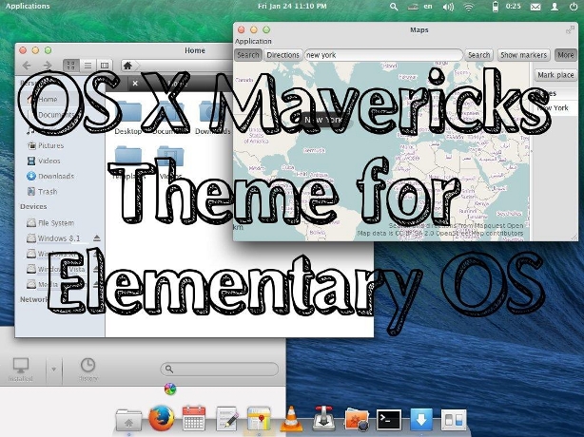Open the mail envelope indicator
Screen dimensions: 584x437
coord(535,7)
